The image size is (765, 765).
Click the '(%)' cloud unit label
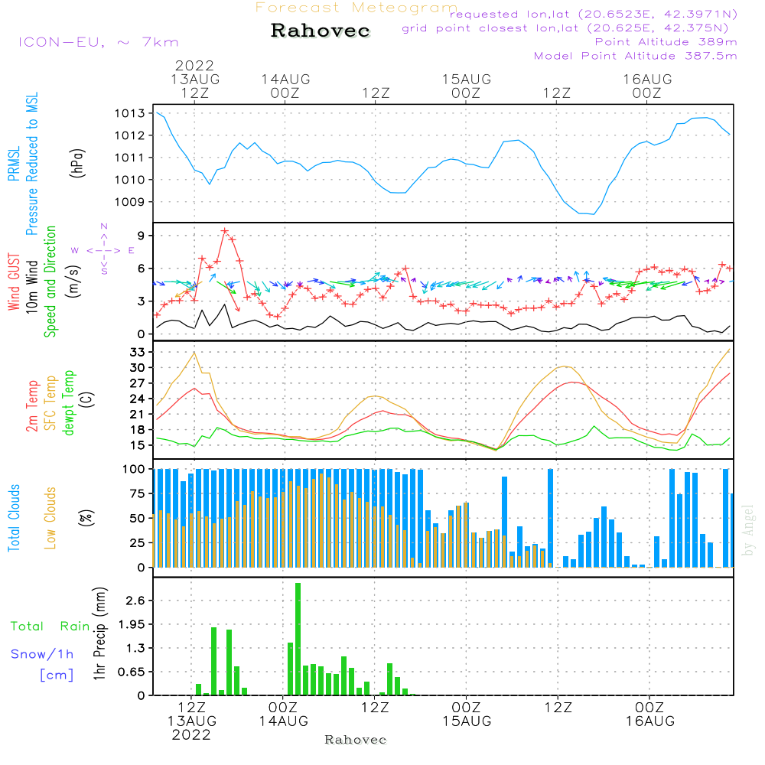point(86,518)
